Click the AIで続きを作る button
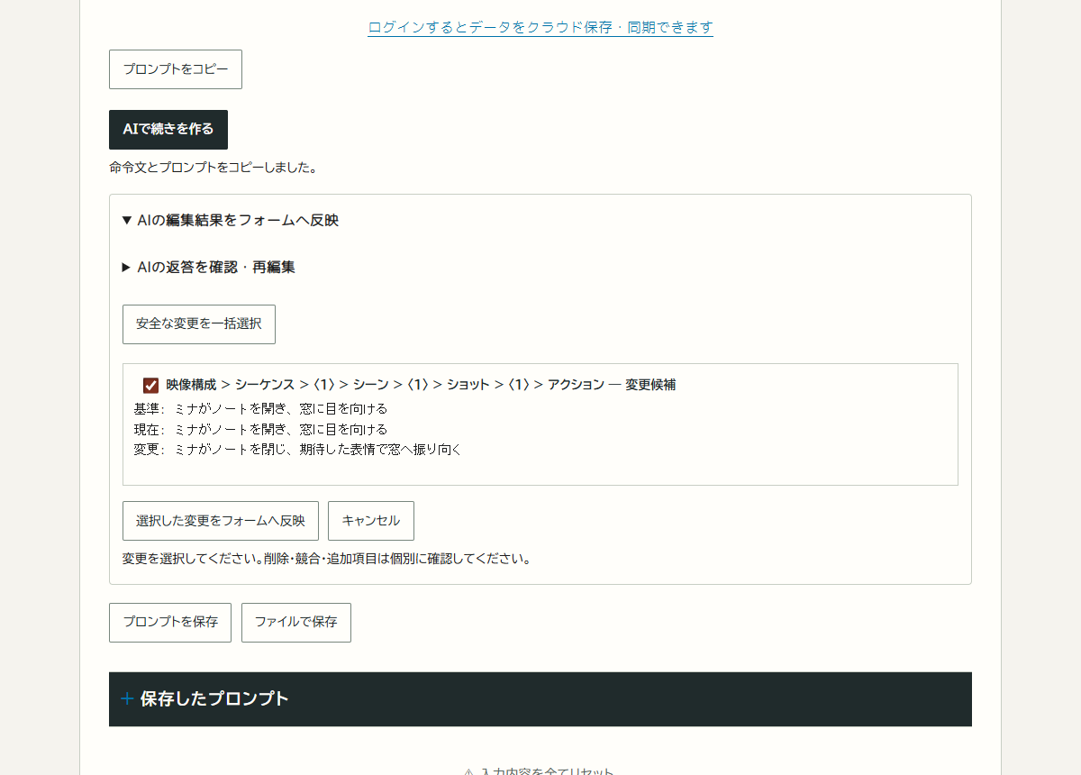This screenshot has width=1081, height=775. (x=168, y=130)
